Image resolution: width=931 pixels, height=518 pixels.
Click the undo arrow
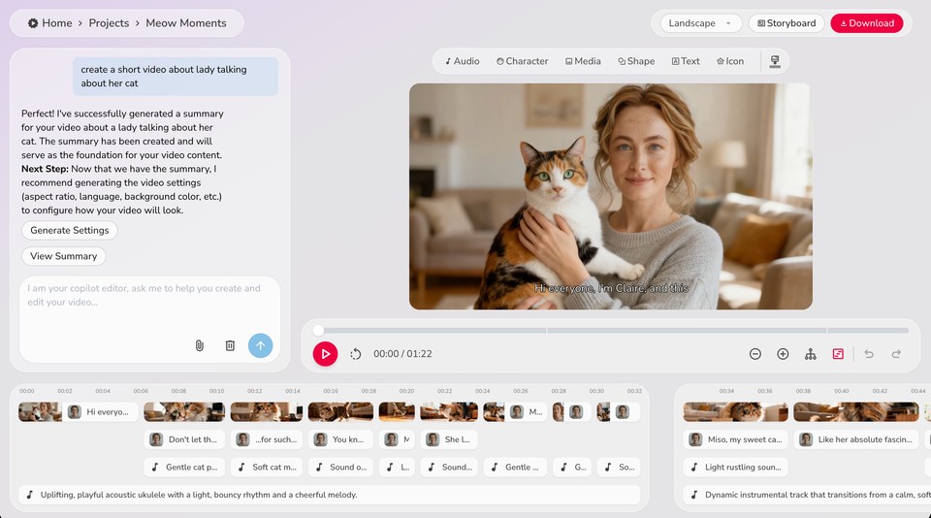click(869, 354)
